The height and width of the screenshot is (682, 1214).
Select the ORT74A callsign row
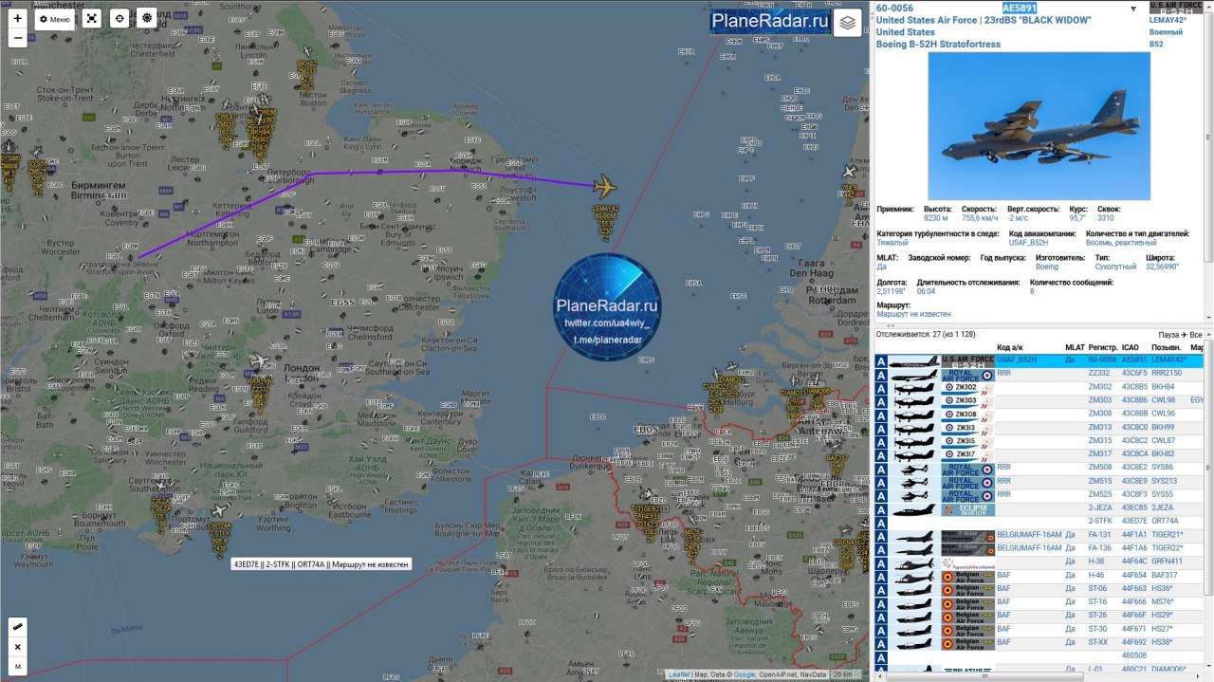point(1165,521)
